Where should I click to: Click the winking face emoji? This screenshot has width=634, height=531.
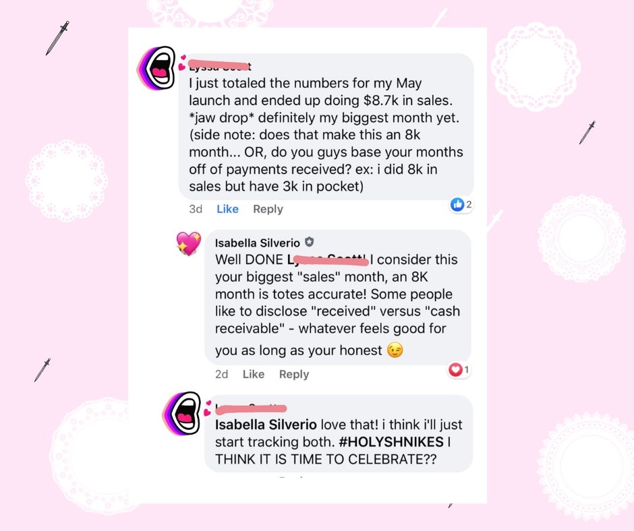click(x=395, y=350)
